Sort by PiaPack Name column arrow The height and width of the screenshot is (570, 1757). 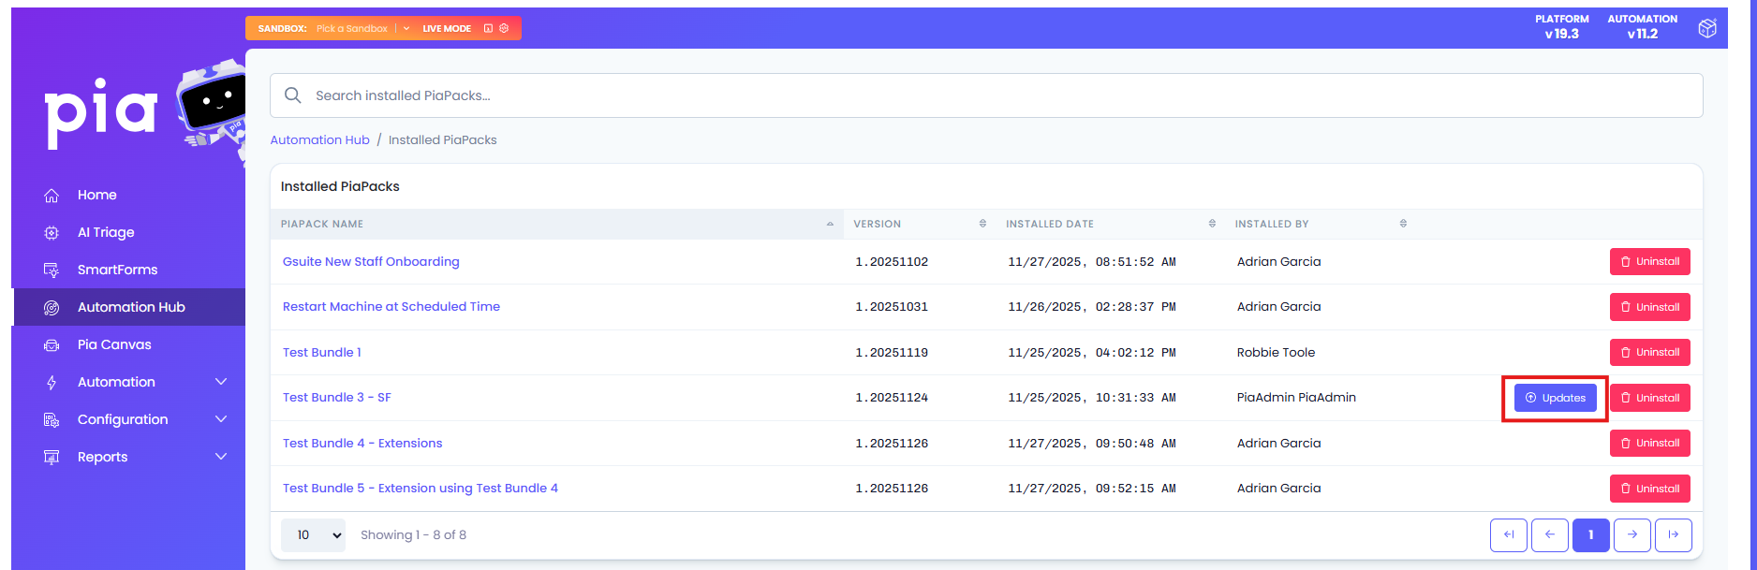pyautogui.click(x=830, y=224)
